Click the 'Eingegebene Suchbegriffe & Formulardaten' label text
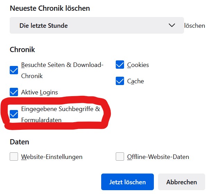 [x=61, y=115]
